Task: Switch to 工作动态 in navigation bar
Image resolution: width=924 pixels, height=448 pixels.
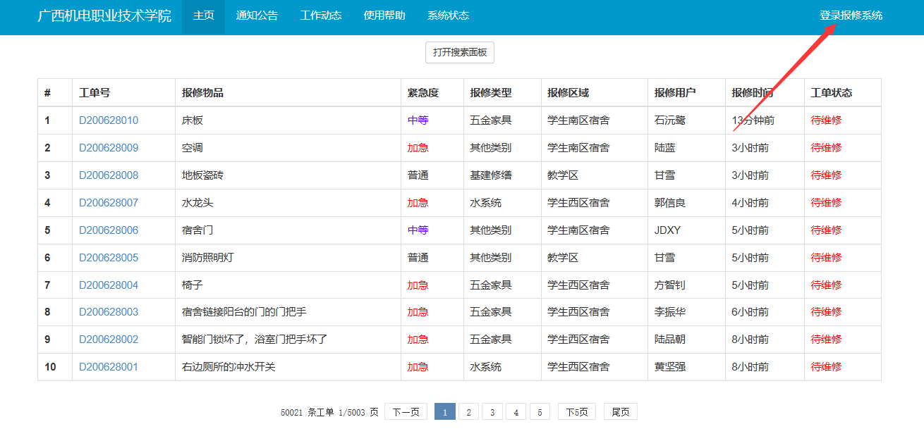Action: pos(321,15)
